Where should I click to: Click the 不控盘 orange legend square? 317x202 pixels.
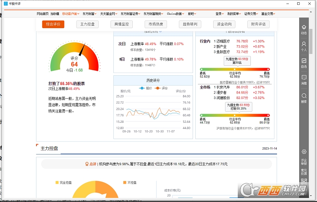pos(124,183)
